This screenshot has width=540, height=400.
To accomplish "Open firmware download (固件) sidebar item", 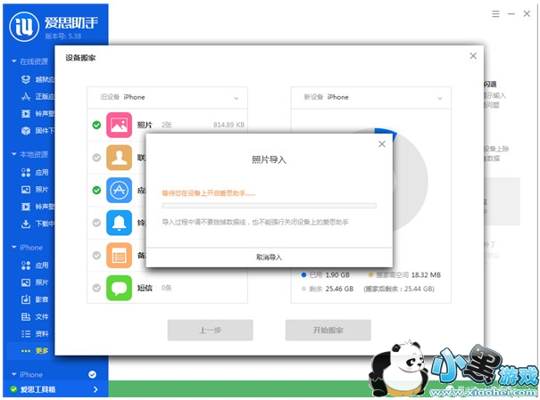I will [37, 131].
